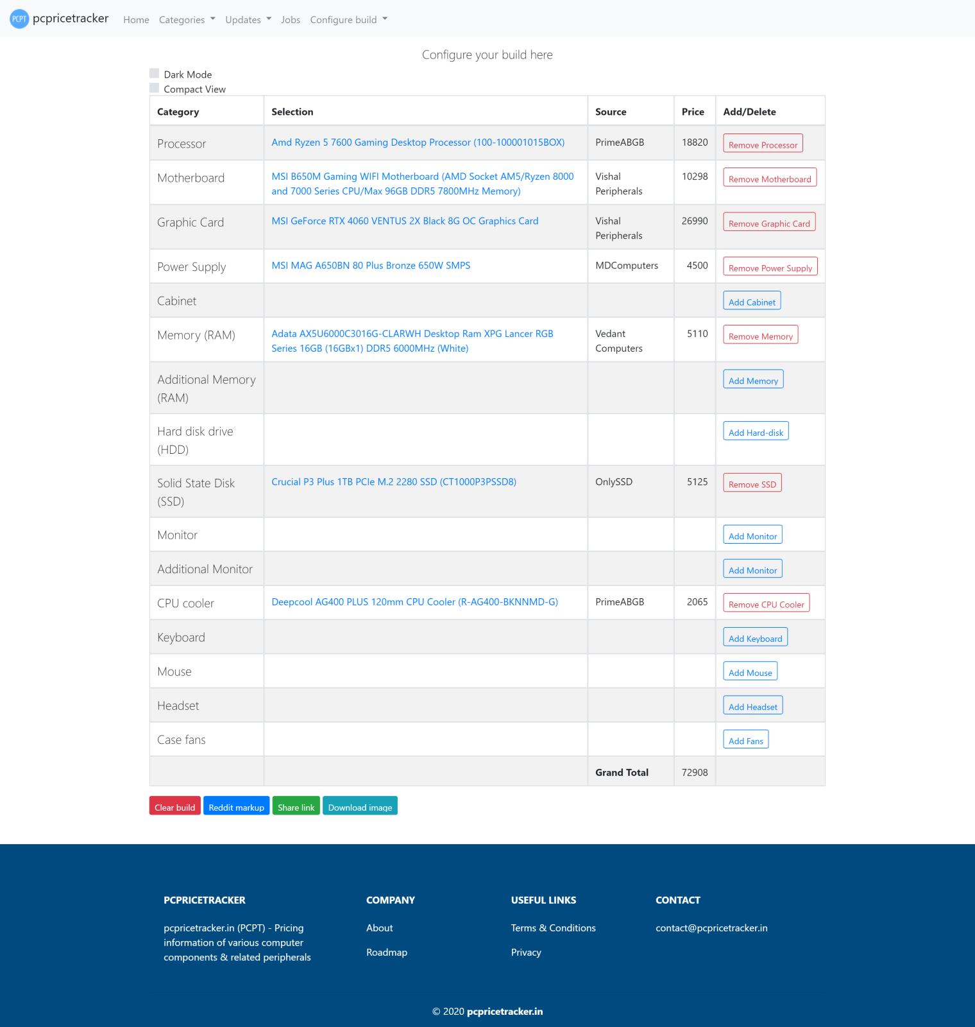Open the Privacy footer link
975x1027 pixels.
526,953
